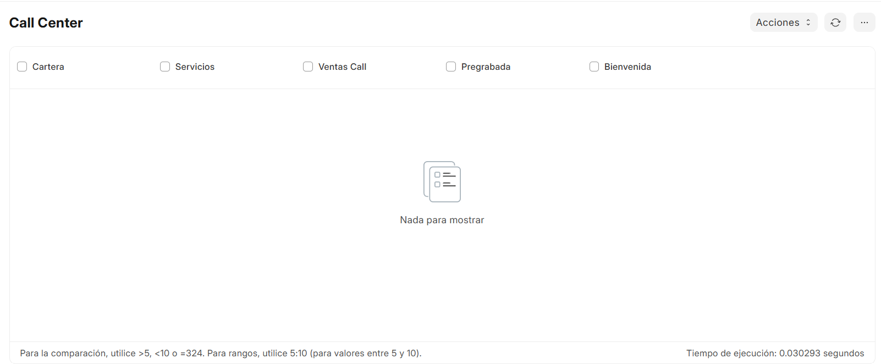Click the Tiempo de ejecución status text

point(775,353)
